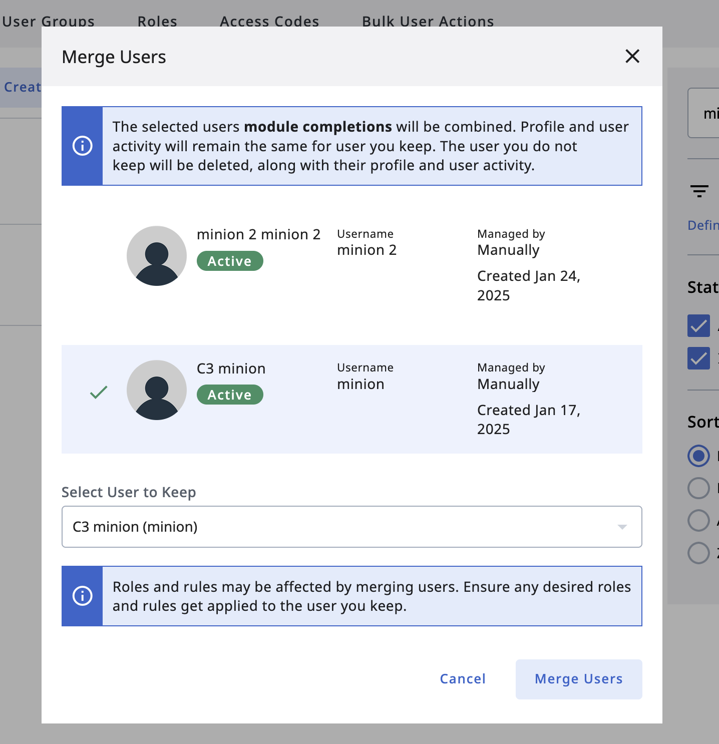Select the second Sort radio button
Image resolution: width=719 pixels, height=744 pixels.
tap(698, 488)
